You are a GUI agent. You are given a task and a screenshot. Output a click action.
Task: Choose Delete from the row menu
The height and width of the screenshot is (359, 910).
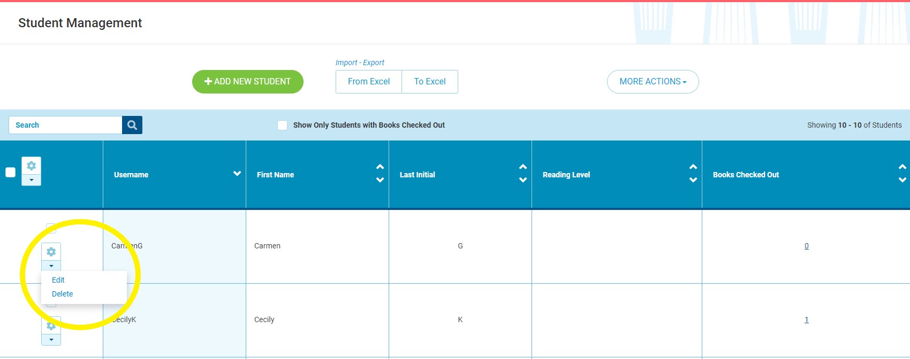pos(62,294)
